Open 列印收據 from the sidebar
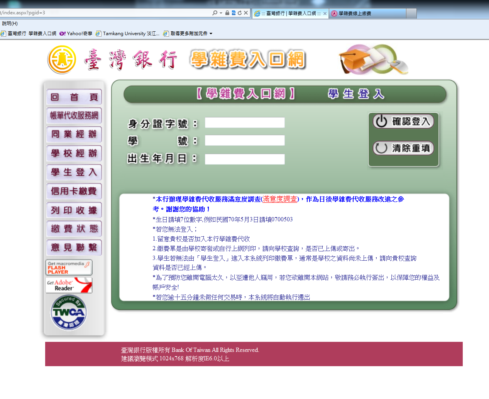The height and width of the screenshot is (399, 489). 74,210
